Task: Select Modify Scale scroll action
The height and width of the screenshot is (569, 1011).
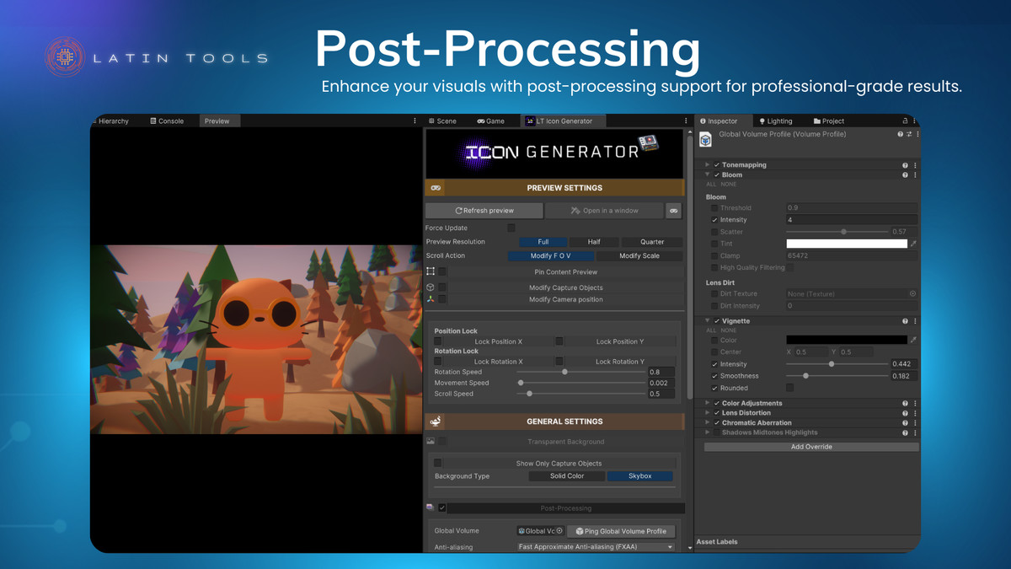Action: point(639,256)
